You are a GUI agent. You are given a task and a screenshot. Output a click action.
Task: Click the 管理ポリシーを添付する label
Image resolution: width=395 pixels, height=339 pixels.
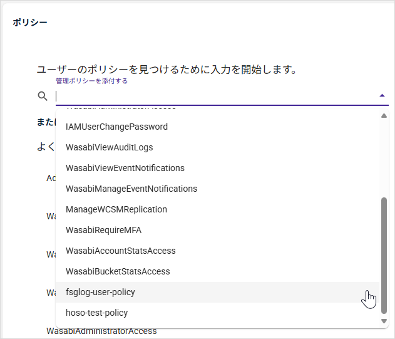point(91,81)
